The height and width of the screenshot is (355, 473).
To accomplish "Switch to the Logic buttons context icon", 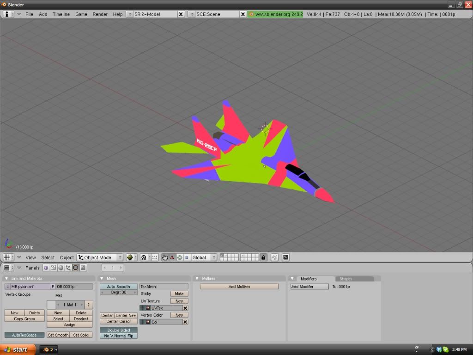I will click(x=46, y=268).
